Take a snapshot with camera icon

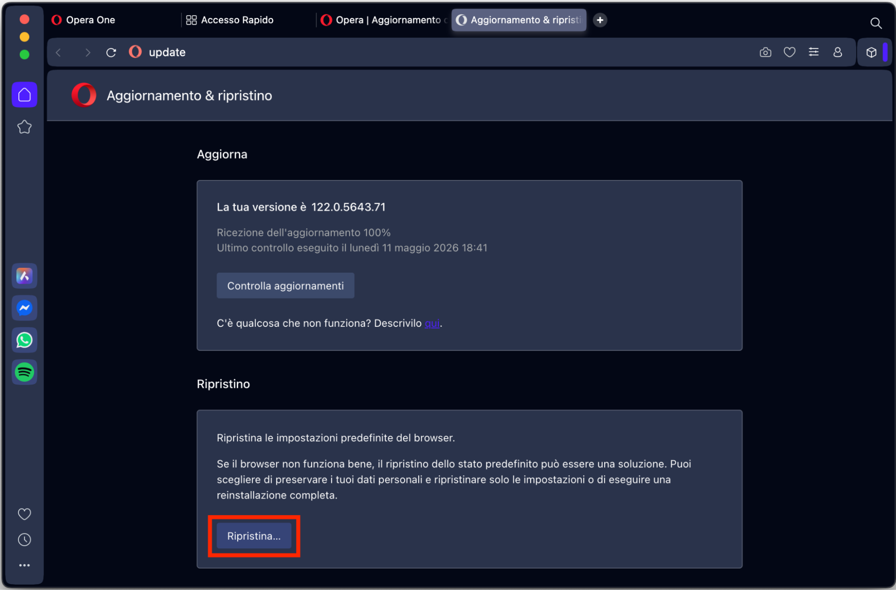click(x=766, y=52)
